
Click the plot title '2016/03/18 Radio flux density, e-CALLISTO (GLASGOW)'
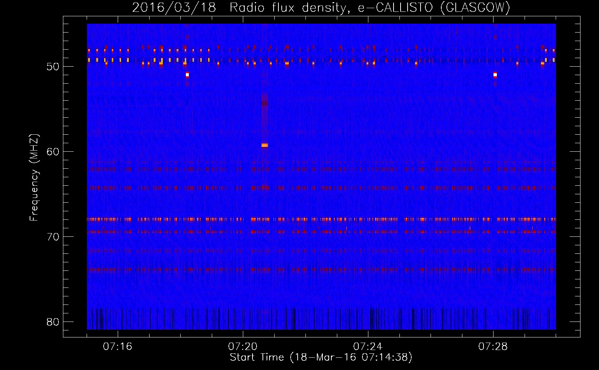321,7
